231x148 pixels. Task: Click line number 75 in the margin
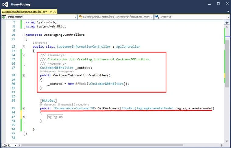coord(13,125)
